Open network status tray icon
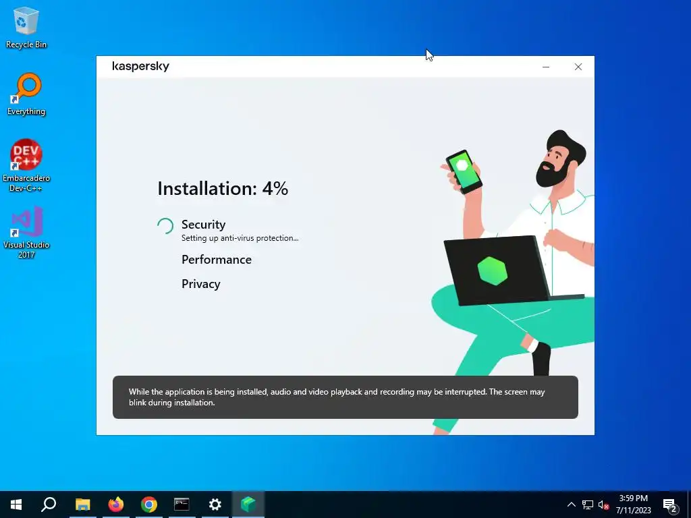 pos(588,505)
